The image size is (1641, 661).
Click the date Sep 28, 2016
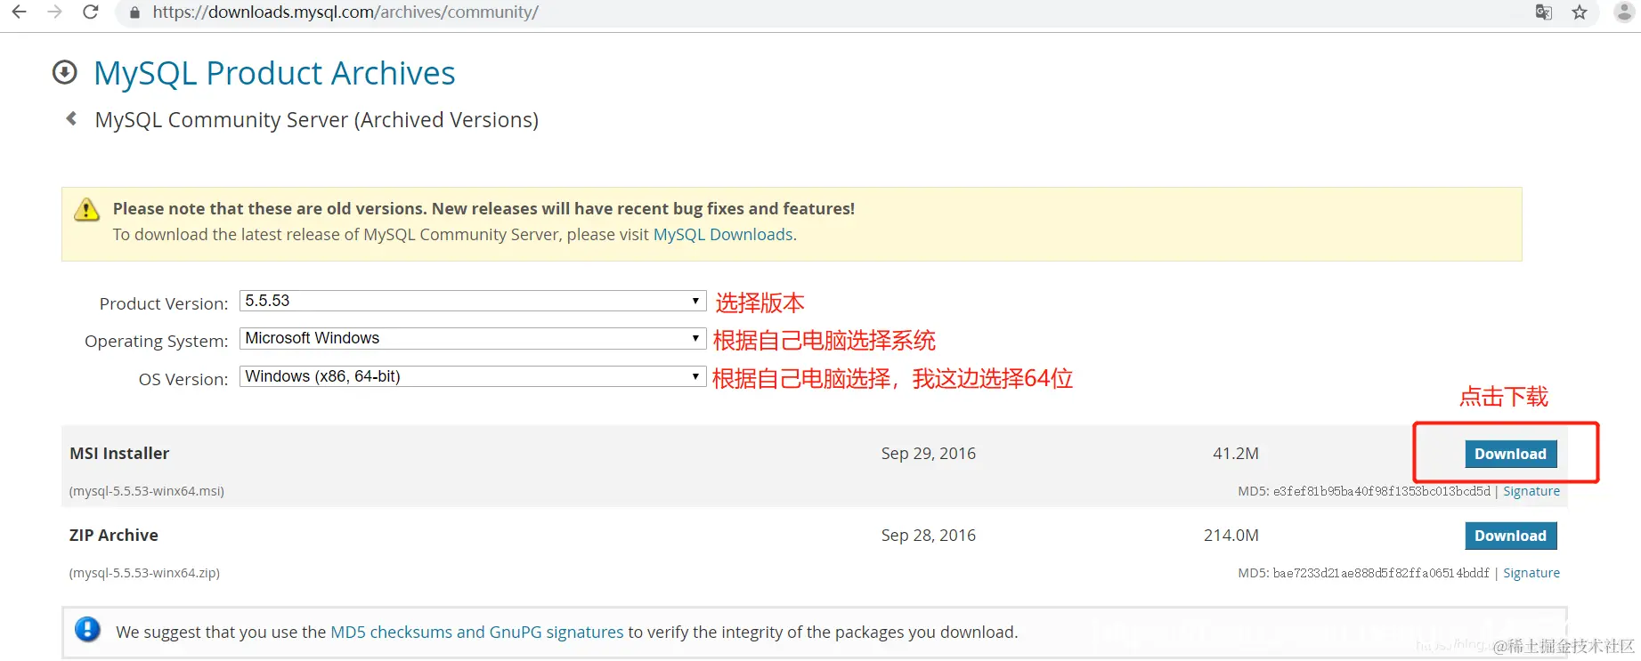click(x=929, y=536)
